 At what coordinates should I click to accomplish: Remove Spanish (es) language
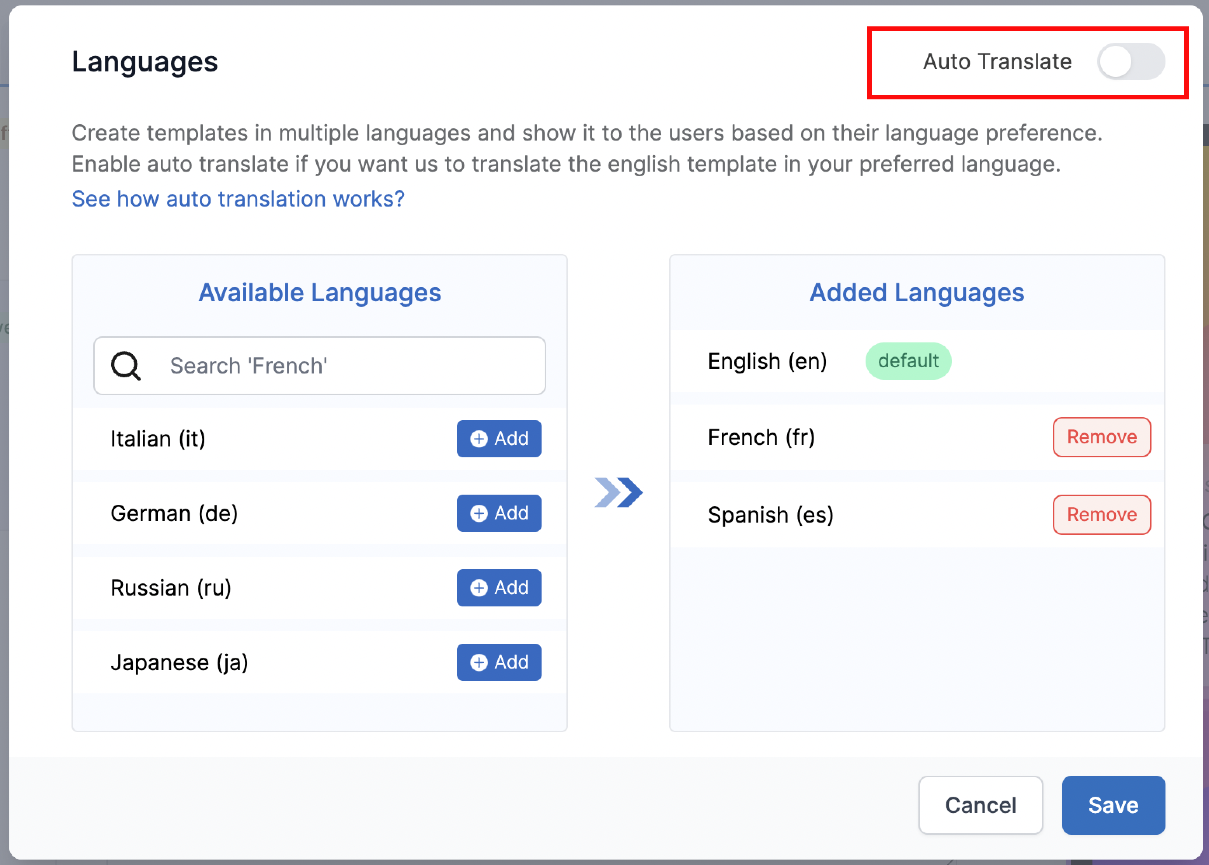coord(1101,515)
